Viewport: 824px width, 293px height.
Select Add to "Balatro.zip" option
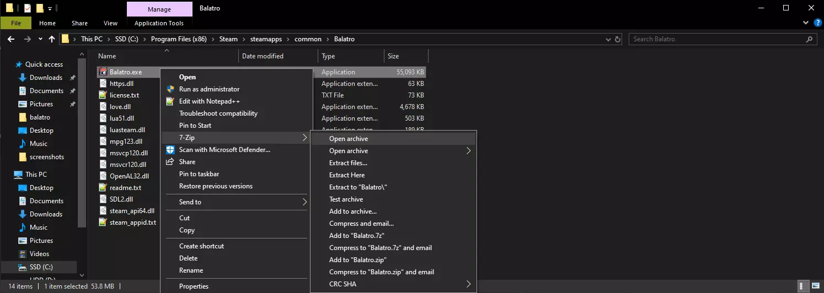(x=357, y=260)
